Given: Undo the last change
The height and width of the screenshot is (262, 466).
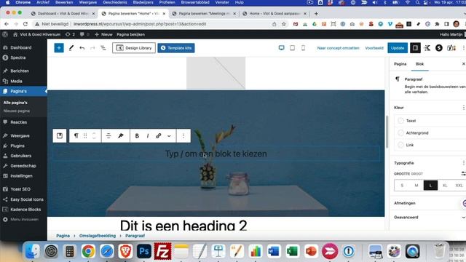Looking at the screenshot, I should click(x=82, y=48).
